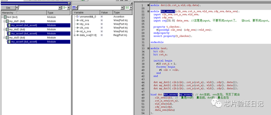Click the port icon beside clk_sva
The height and width of the screenshot is (115, 271).
click(x=78, y=28)
